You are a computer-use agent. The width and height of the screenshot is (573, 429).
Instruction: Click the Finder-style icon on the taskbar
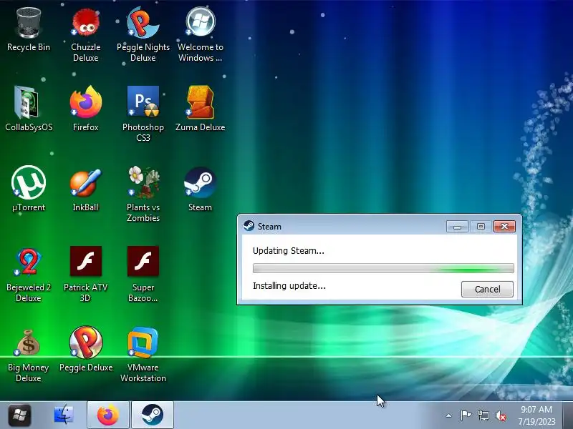tap(64, 415)
